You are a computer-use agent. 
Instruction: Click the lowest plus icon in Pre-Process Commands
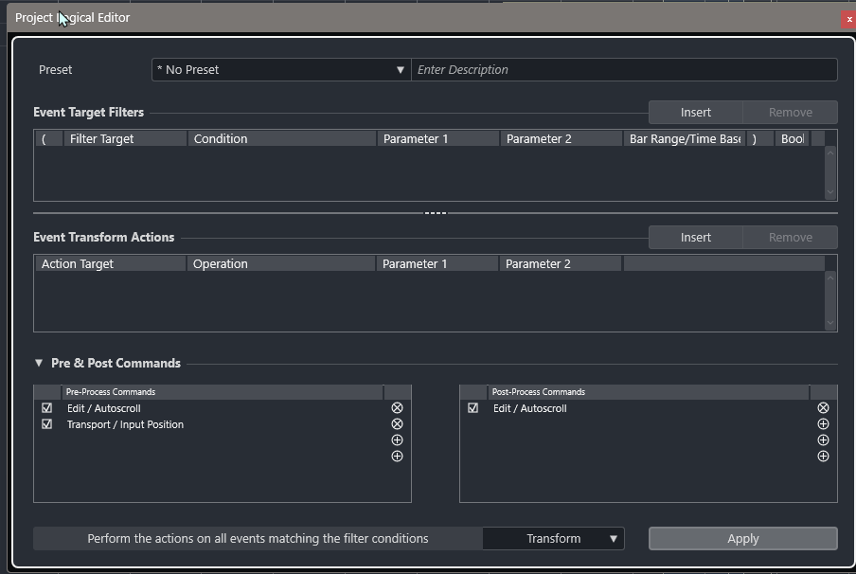point(397,457)
